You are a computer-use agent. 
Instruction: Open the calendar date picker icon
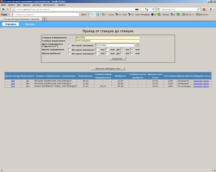click(x=137, y=45)
